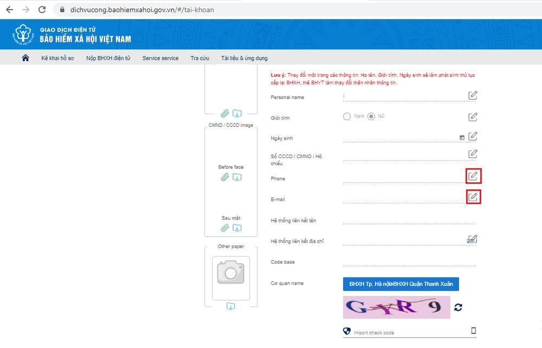Image resolution: width=542 pixels, height=348 pixels.
Task: Click the home icon in navigation bar
Action: click(x=25, y=58)
